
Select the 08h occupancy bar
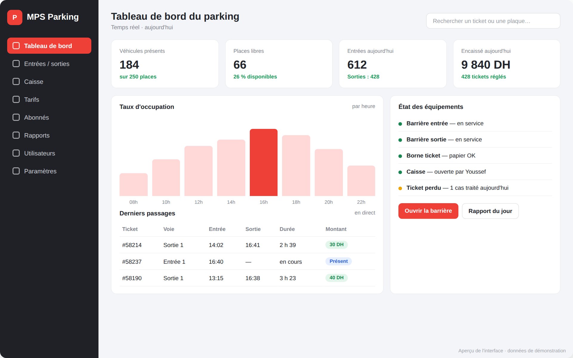coord(133,184)
